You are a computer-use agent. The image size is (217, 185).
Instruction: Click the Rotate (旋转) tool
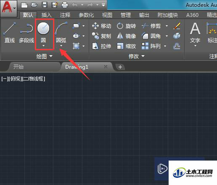click(126, 26)
